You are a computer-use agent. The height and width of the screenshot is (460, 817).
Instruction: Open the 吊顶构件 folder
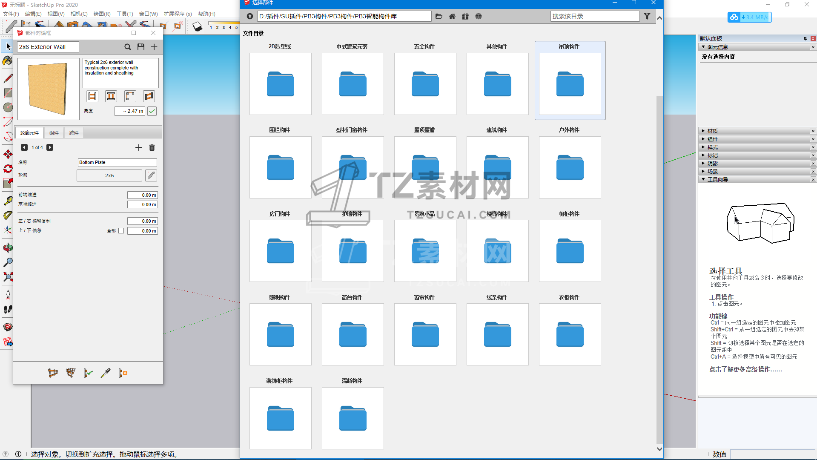click(570, 80)
